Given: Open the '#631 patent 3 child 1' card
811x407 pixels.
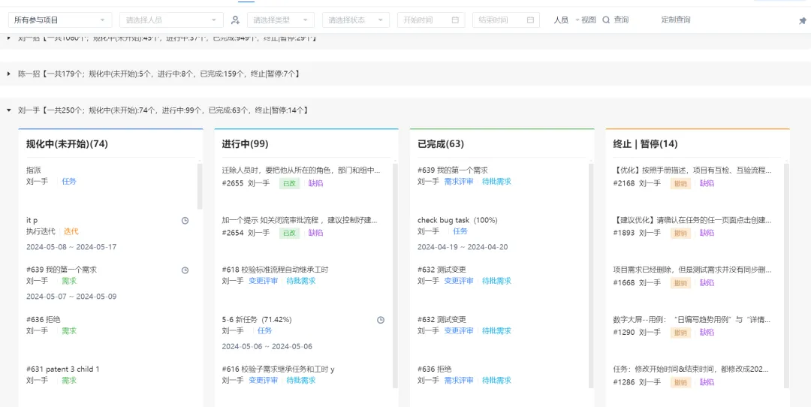Looking at the screenshot, I should click(x=62, y=369).
